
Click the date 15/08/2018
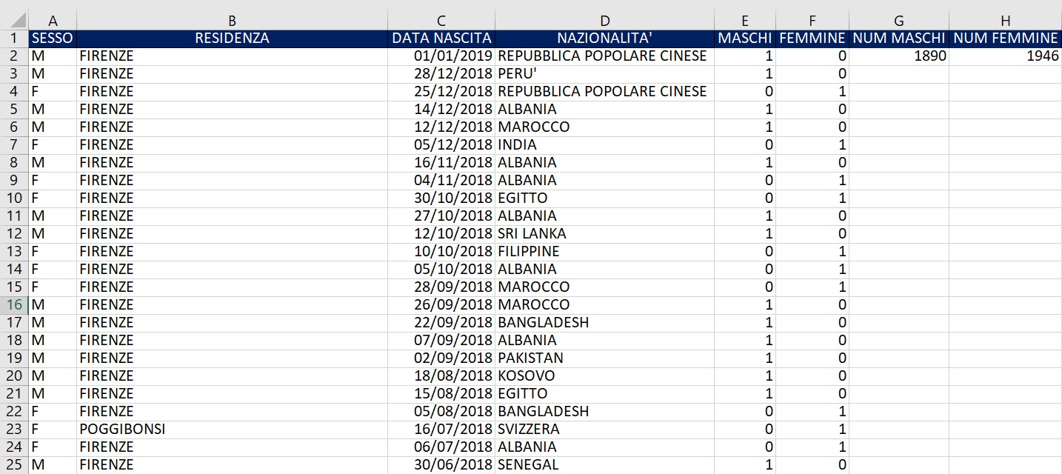pyautogui.click(x=441, y=393)
